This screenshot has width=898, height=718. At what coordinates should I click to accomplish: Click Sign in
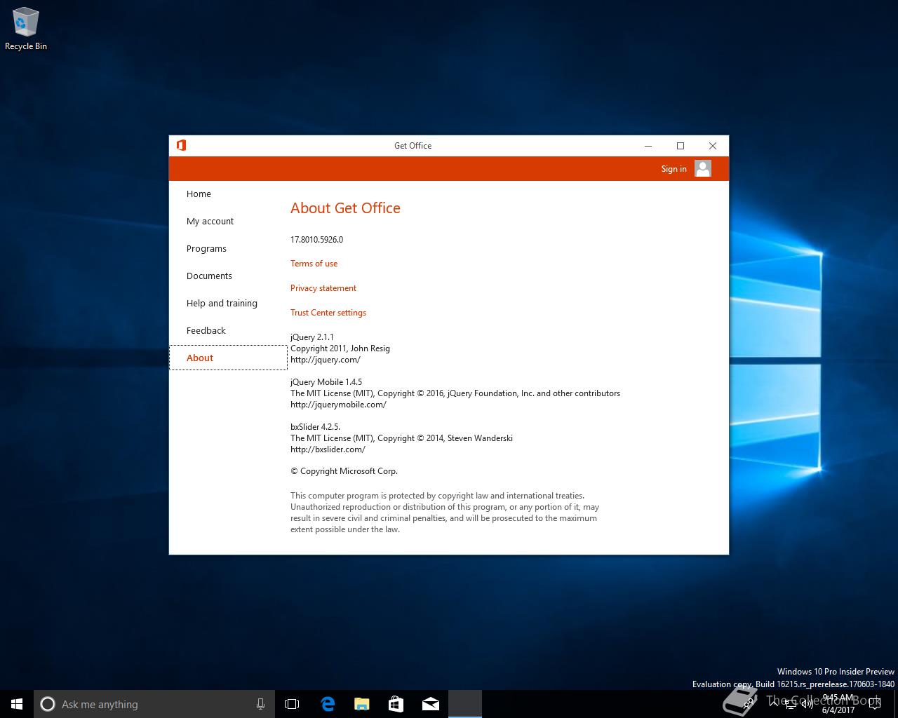[x=673, y=169]
